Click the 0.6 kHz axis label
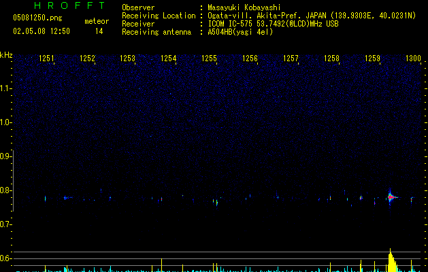Viewport: 428px width, 272px height. pyautogui.click(x=5, y=258)
